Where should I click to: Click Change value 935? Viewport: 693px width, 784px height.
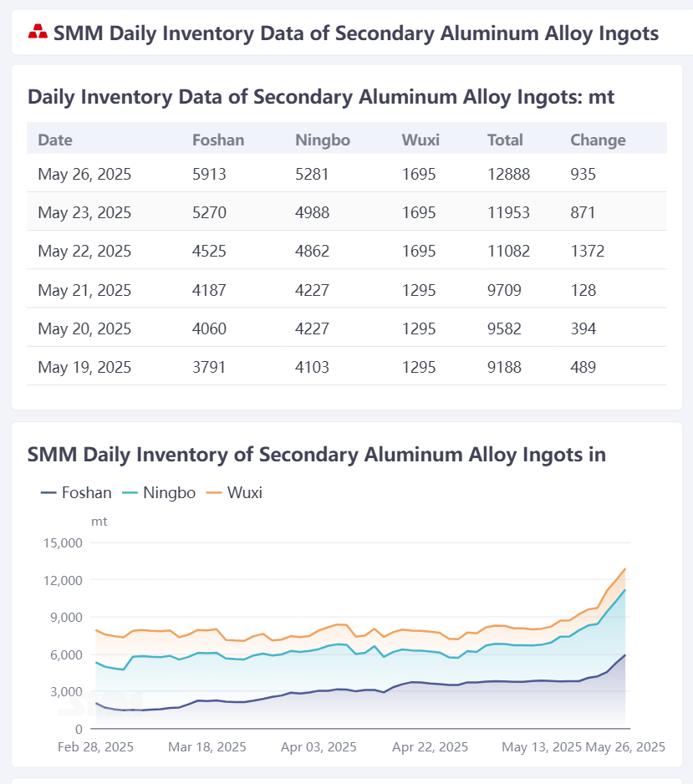click(x=583, y=174)
